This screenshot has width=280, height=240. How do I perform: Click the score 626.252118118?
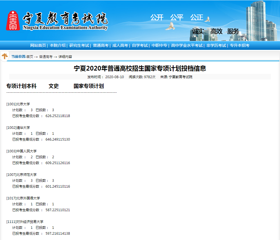[58, 116]
